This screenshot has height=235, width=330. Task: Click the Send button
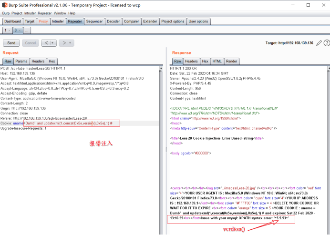(x=11, y=43)
